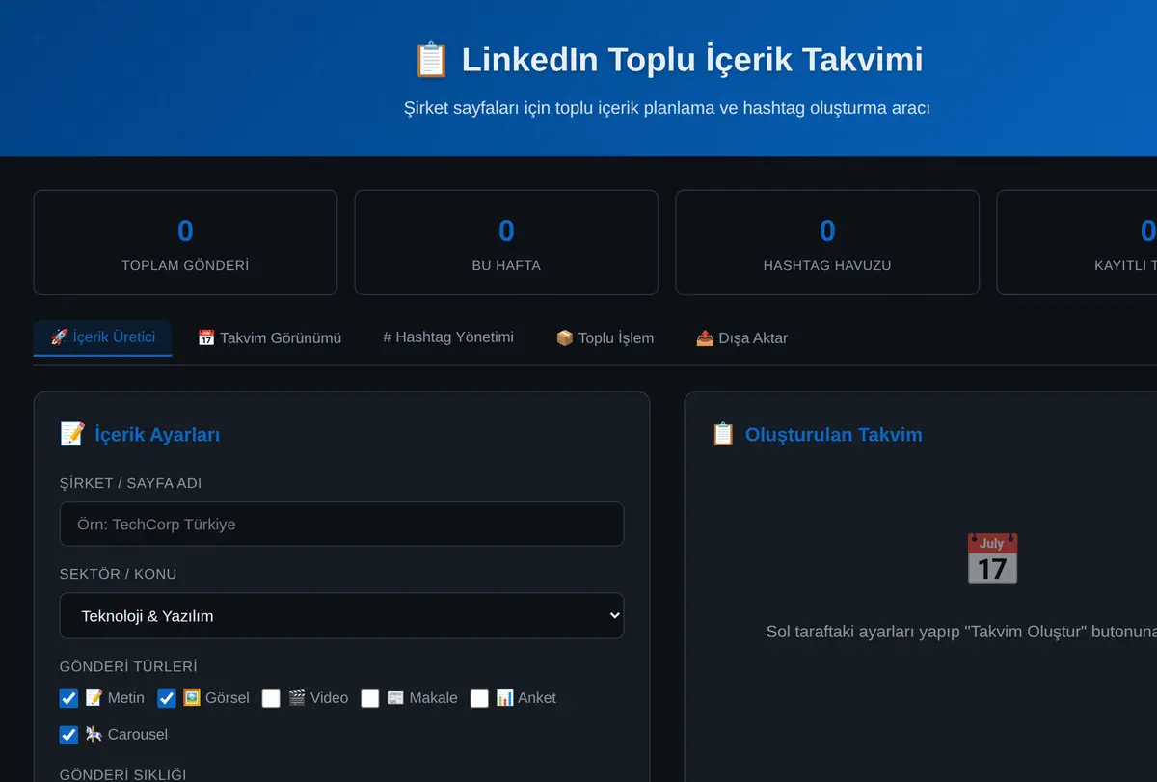Viewport: 1157px width, 782px height.
Task: Click the subtitle text under the title
Action: [667, 108]
